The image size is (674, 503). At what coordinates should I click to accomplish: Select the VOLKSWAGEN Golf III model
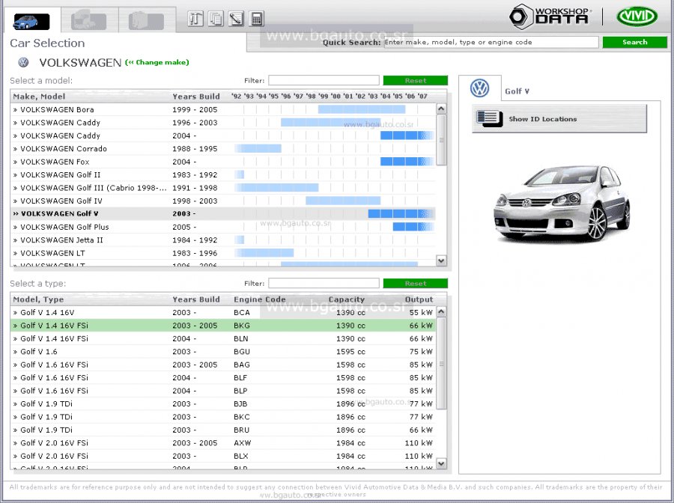click(222, 188)
